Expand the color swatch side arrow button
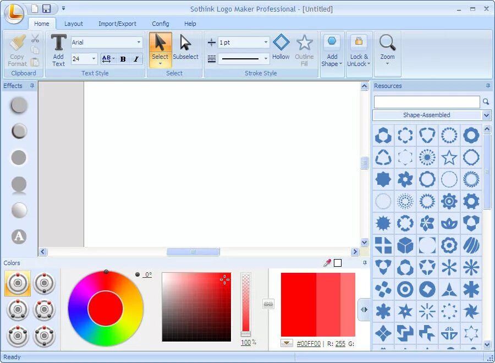The width and height of the screenshot is (495, 363). point(364,310)
